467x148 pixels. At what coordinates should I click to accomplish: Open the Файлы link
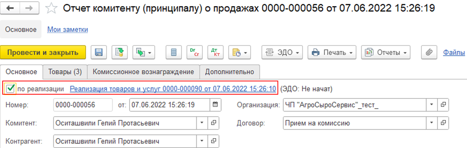[454, 53]
